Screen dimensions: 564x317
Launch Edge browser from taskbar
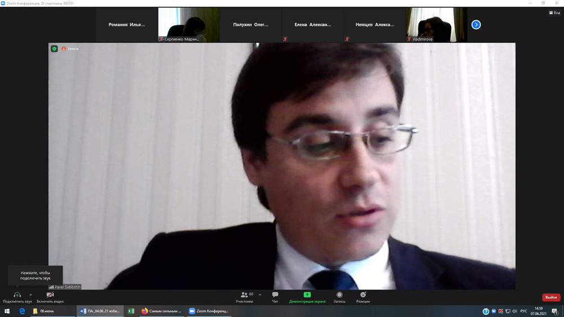coord(23,311)
